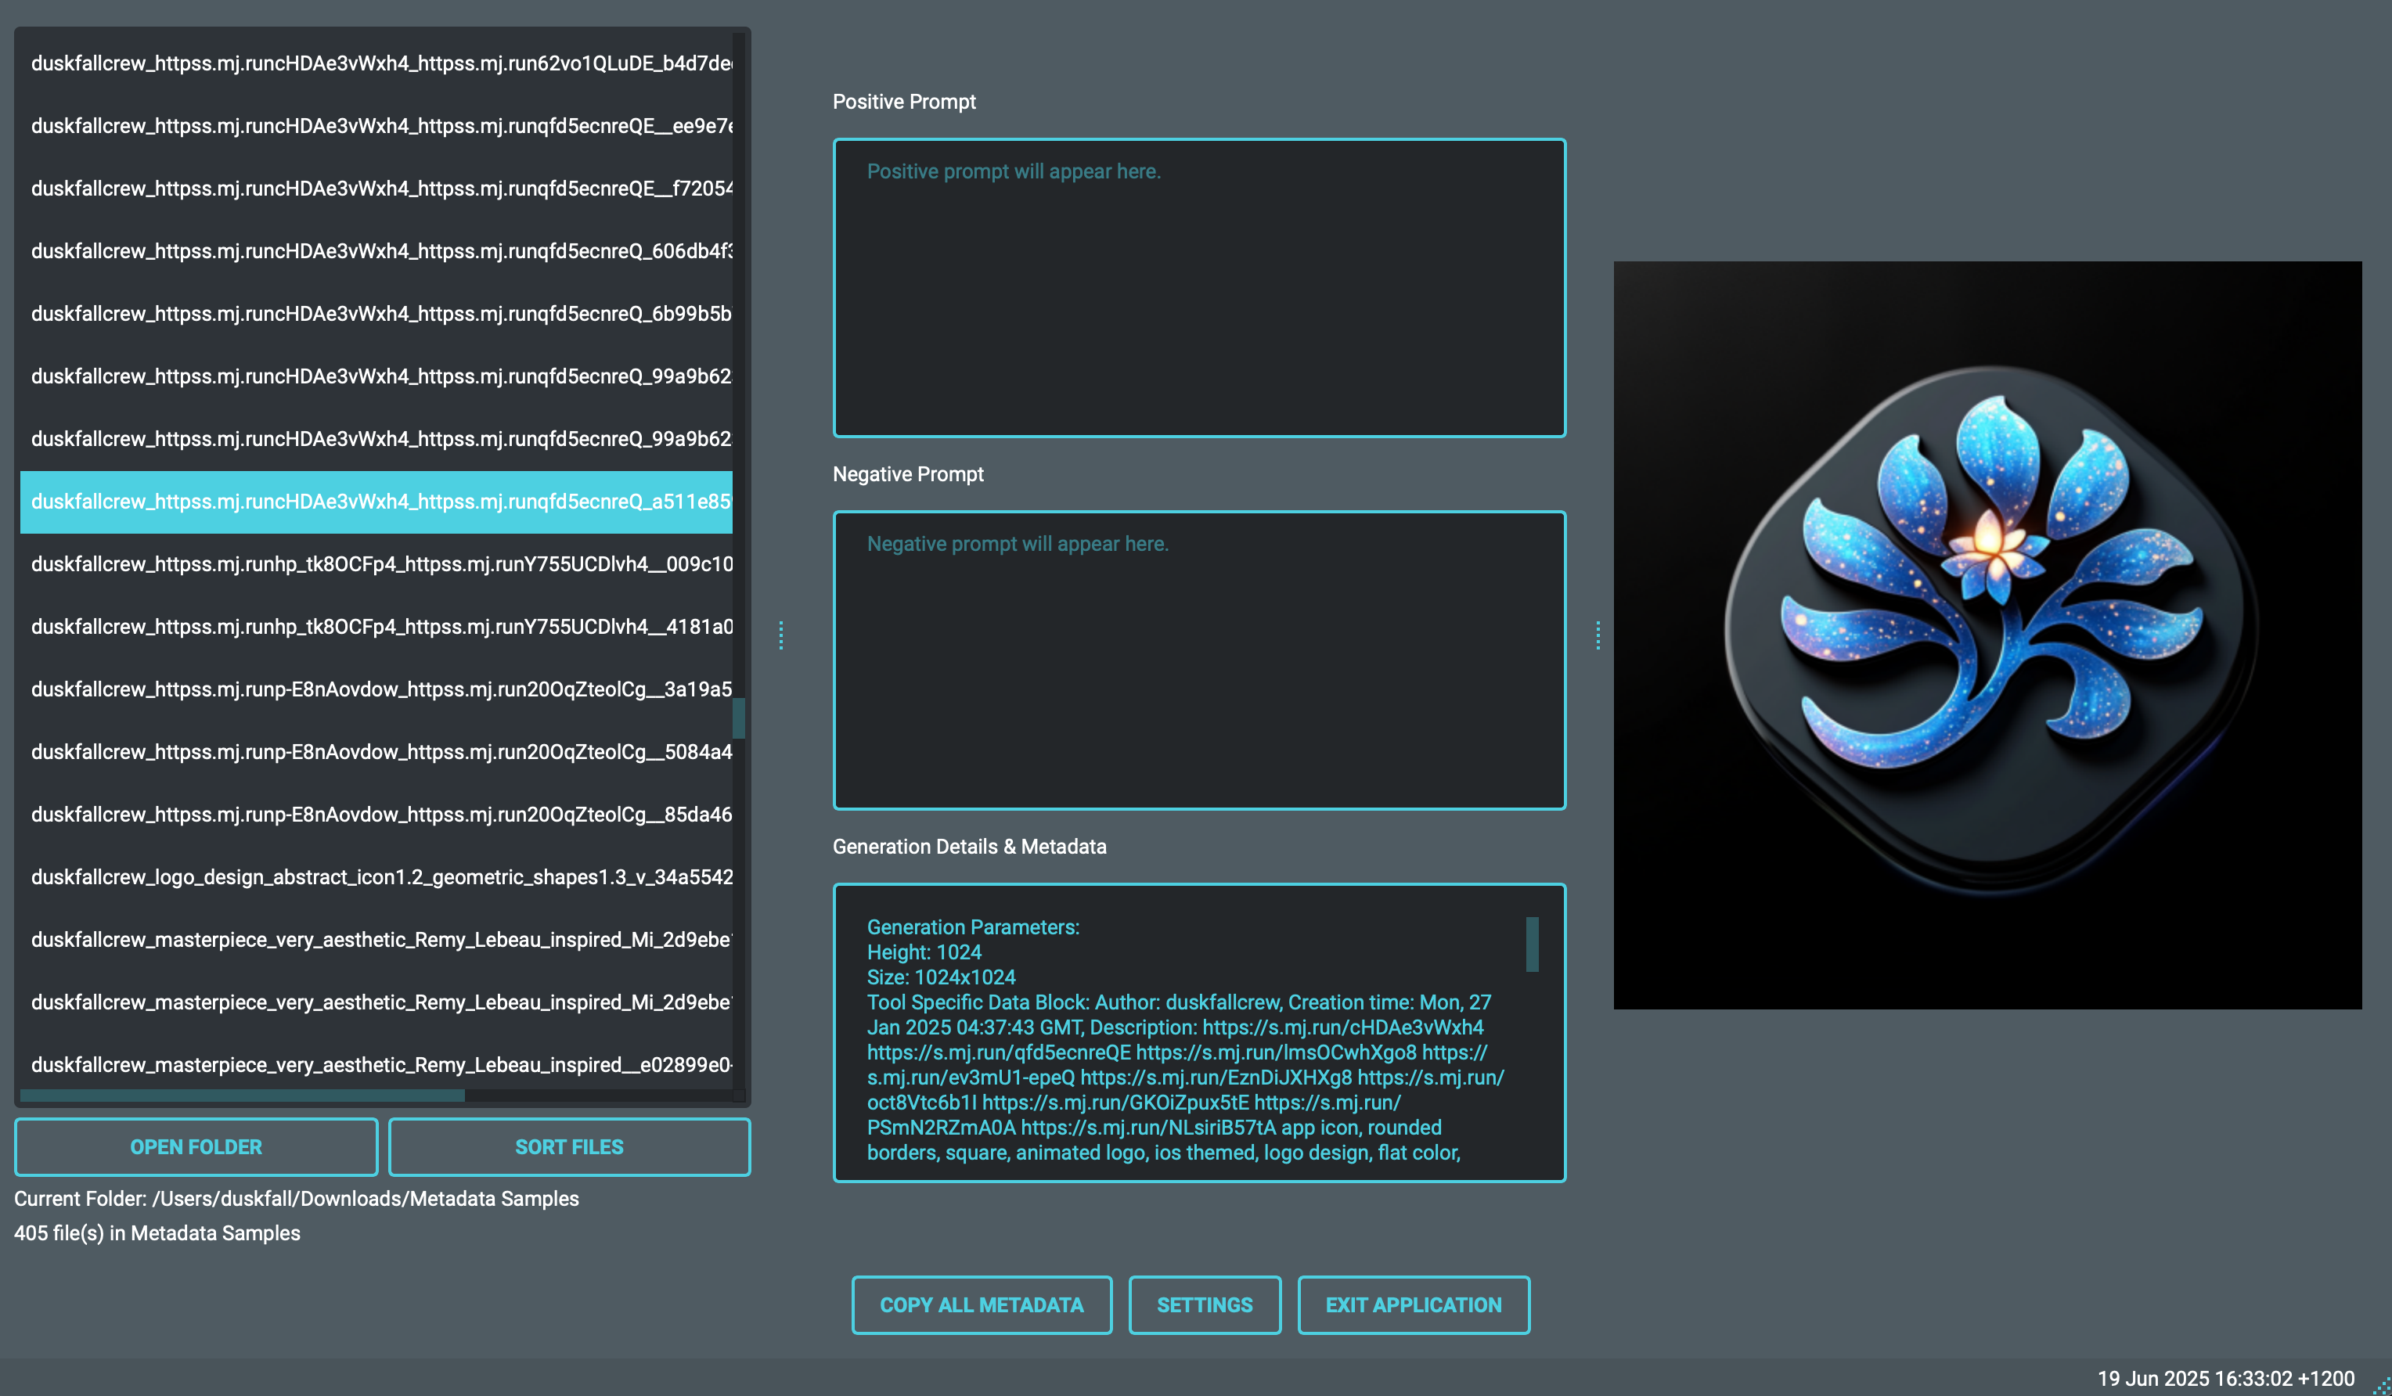Viewport: 2392px width, 1396px height.
Task: Click the blue flower image preview
Action: point(1987,634)
